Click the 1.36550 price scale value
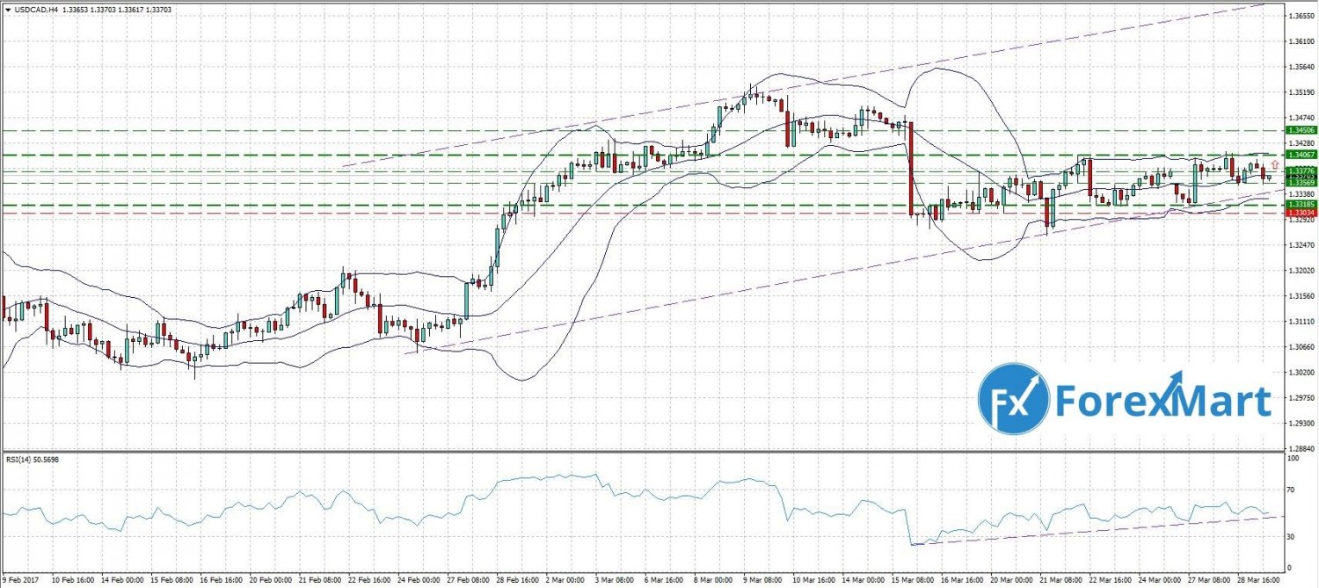Image resolution: width=1319 pixels, height=588 pixels. [x=1301, y=17]
